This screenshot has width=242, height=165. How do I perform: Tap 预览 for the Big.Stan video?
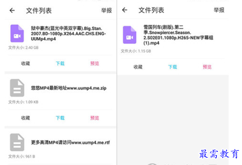coord(95,63)
